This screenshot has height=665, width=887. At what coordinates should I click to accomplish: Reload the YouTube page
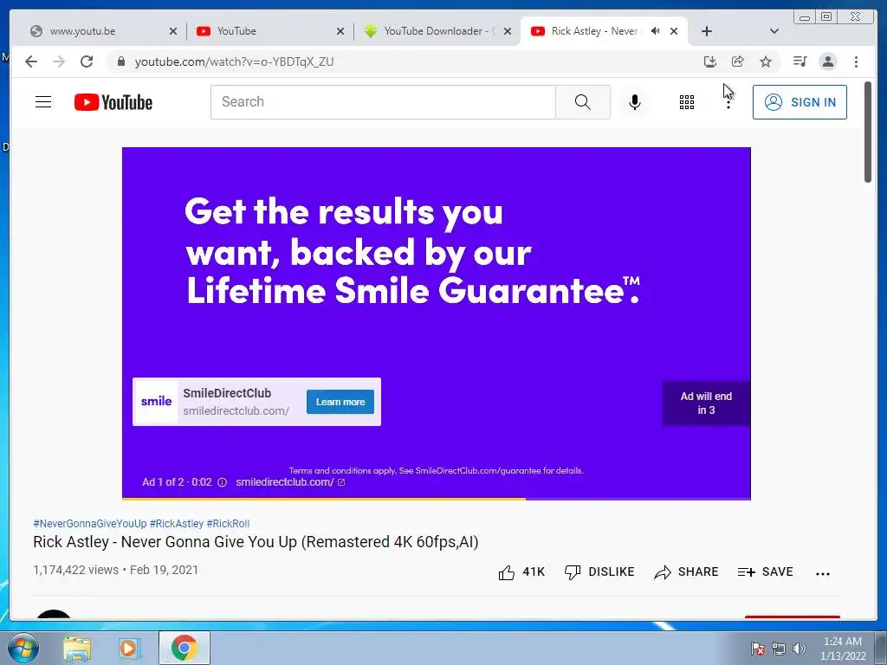87,61
